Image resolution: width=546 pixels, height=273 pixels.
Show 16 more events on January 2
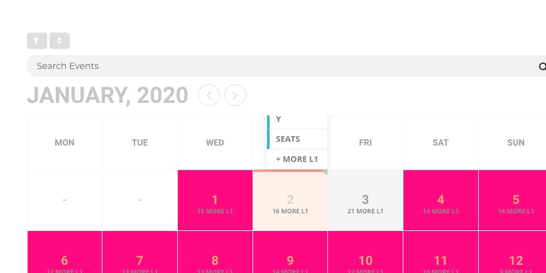[x=290, y=211]
